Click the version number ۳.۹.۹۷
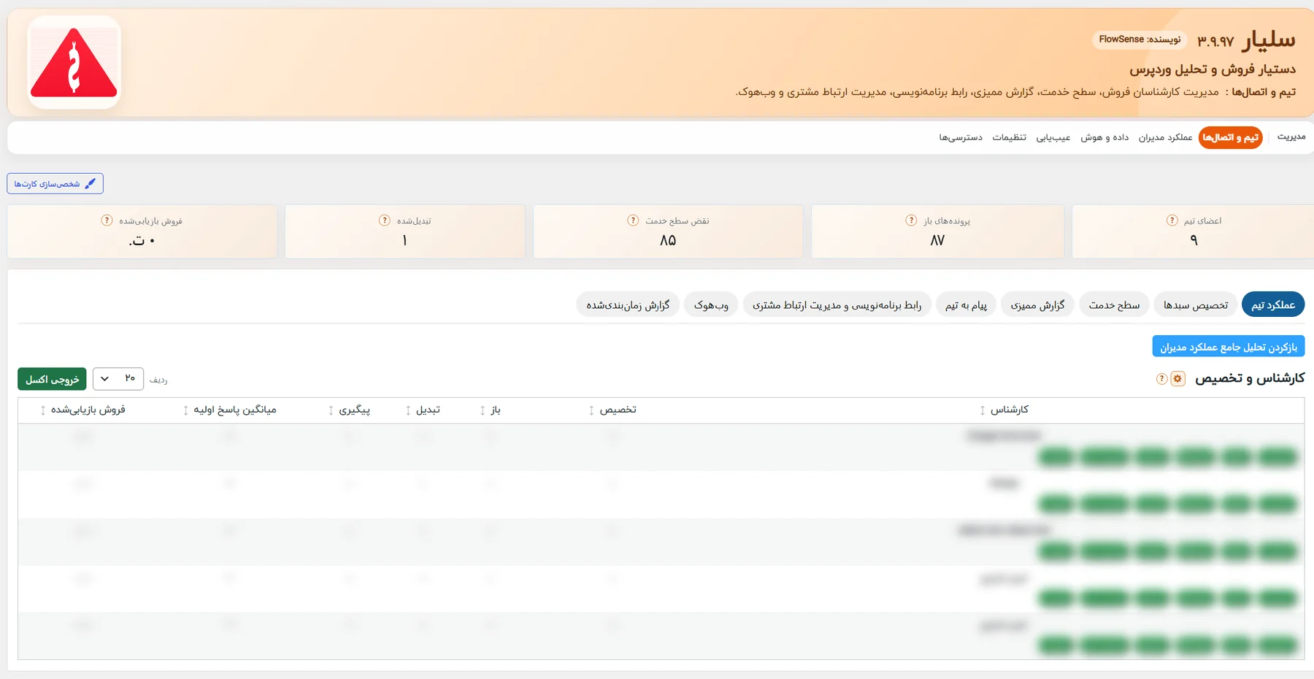 coord(1215,41)
